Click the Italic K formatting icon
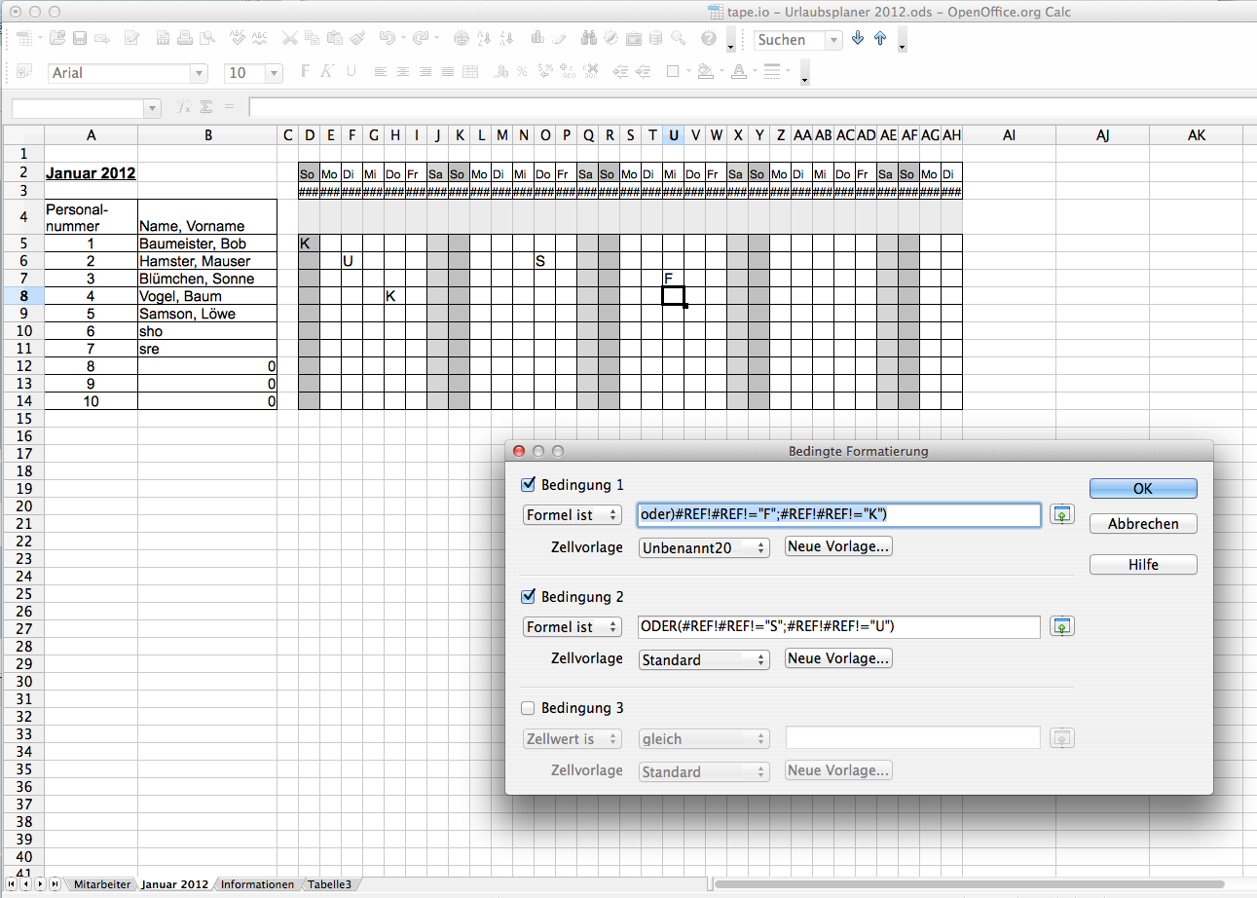 327,71
